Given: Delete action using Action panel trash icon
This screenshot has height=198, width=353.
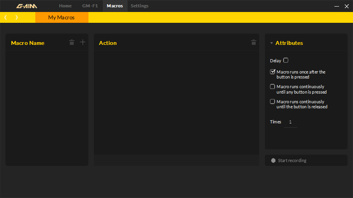Looking at the screenshot, I should pos(253,42).
